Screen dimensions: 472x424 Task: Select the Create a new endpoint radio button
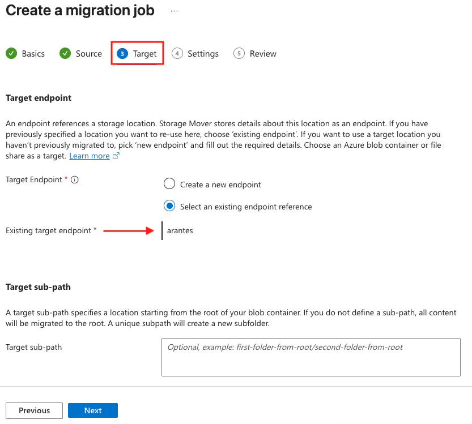(x=169, y=184)
